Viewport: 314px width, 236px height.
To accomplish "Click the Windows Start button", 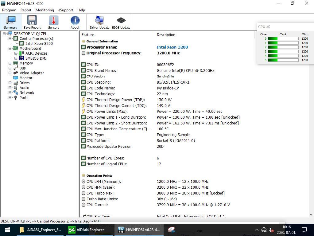I will [7, 230].
